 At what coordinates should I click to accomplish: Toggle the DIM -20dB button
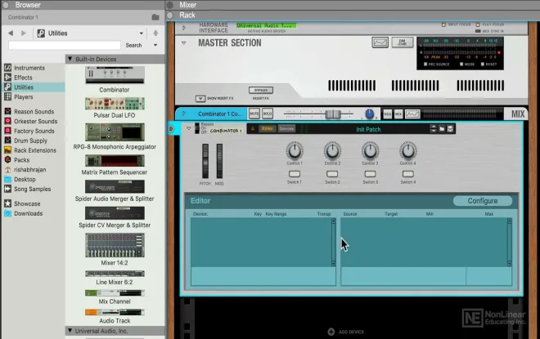(403, 42)
